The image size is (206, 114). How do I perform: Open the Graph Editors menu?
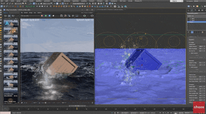(x=57, y=1)
